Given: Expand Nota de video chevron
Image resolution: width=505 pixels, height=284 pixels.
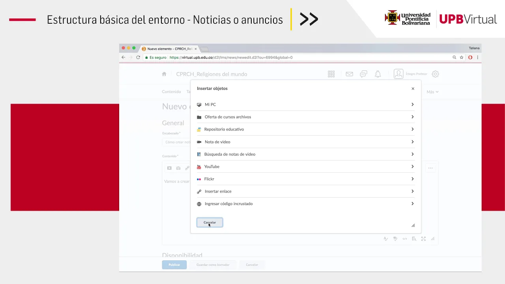Looking at the screenshot, I should click(x=412, y=142).
